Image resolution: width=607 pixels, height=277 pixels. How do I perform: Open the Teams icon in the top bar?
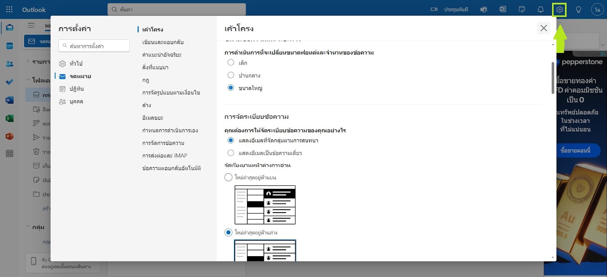pos(484,9)
